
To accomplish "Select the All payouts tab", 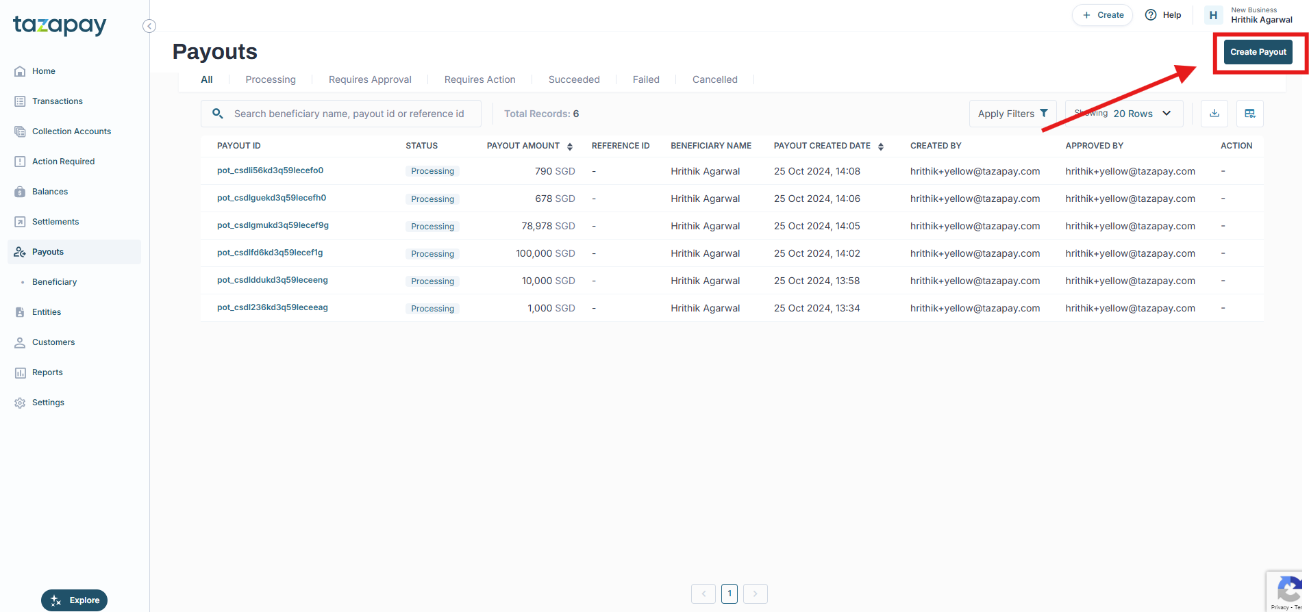I will point(207,79).
